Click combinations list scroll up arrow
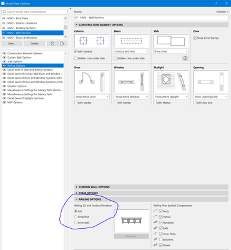The height and width of the screenshot is (250, 231). (x=66, y=18)
